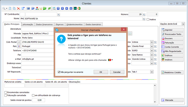This screenshot has height=107, width=188.
Task: Open the Faturação button
Action: [172, 43]
